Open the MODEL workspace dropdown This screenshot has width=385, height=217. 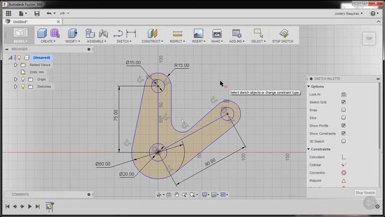coord(20,36)
